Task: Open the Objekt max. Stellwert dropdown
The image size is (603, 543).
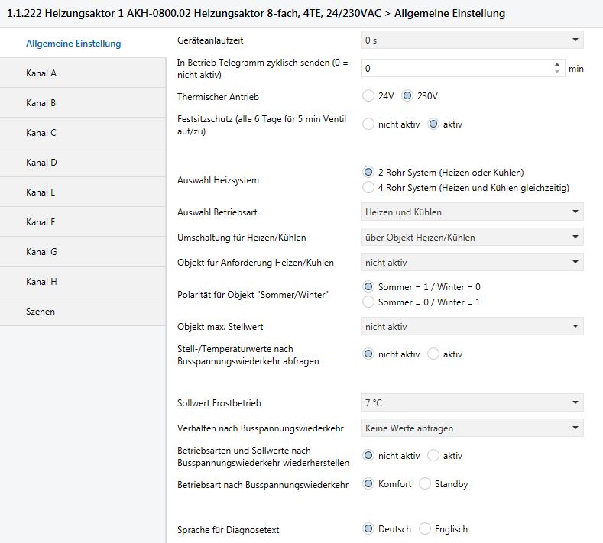Action: [x=472, y=327]
